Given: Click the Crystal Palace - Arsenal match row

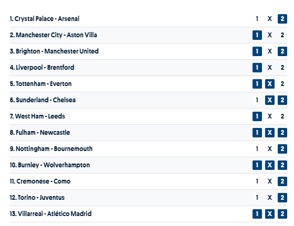Looking at the screenshot, I should 149,19.
